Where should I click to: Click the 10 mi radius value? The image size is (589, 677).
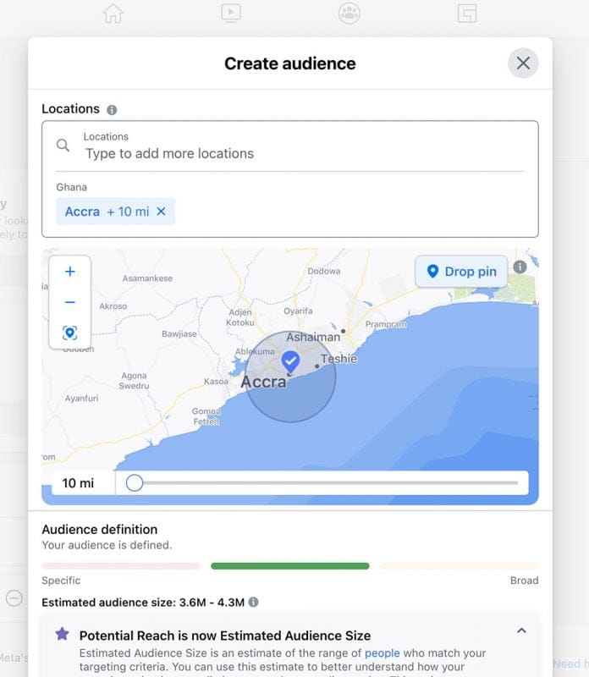point(78,482)
